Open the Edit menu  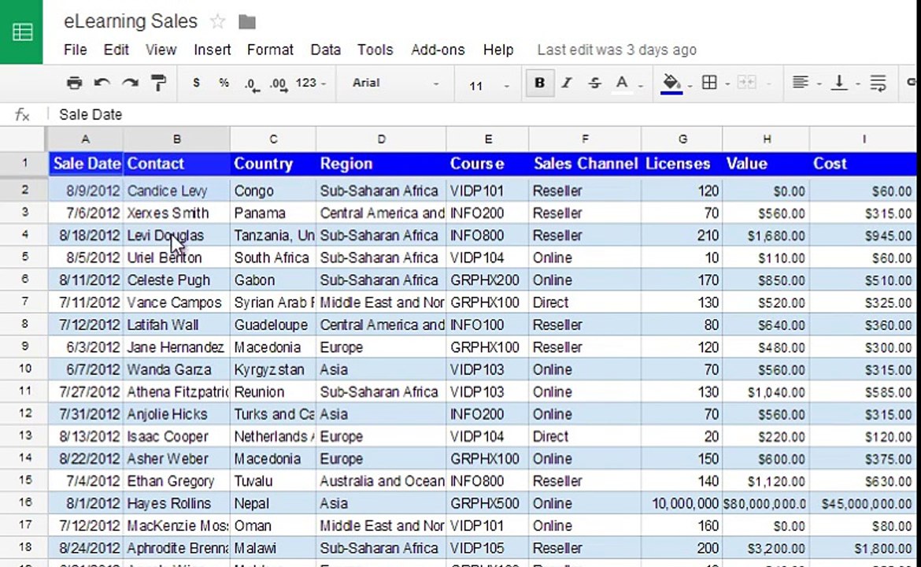[117, 50]
